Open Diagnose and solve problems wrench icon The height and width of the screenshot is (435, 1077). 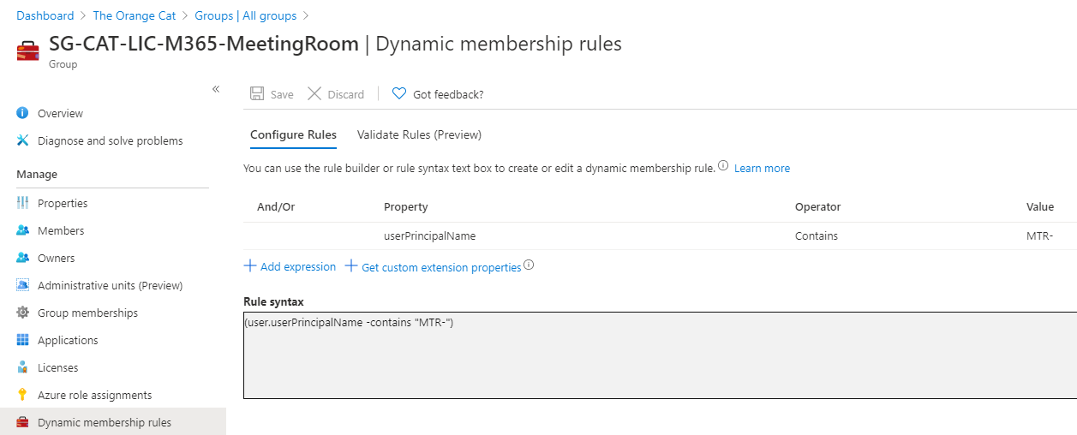[x=22, y=140]
